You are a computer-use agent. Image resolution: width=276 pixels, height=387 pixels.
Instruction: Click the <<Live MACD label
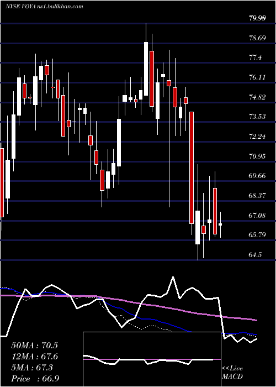tap(232, 373)
